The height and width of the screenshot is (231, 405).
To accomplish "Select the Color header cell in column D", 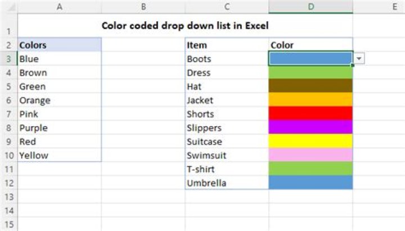I will 310,45.
